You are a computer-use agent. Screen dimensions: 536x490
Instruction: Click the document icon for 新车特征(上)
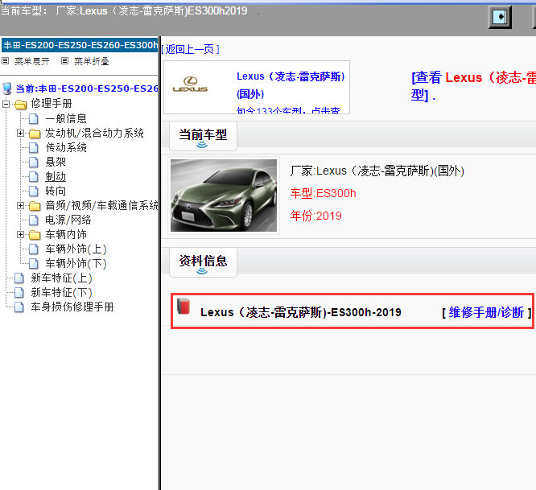(x=19, y=278)
